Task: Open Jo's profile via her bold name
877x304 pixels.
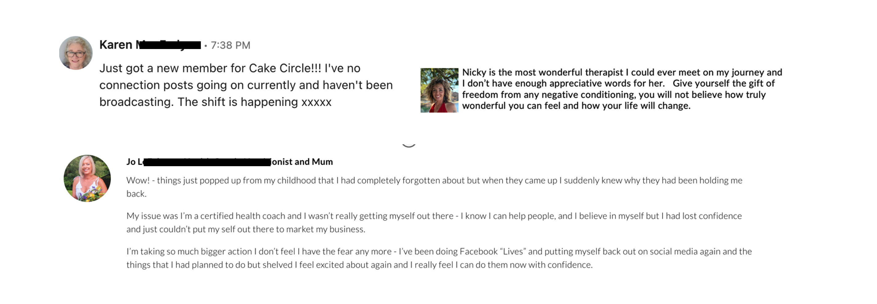Action: point(135,162)
